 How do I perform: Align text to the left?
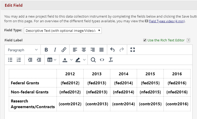coord(75,50)
